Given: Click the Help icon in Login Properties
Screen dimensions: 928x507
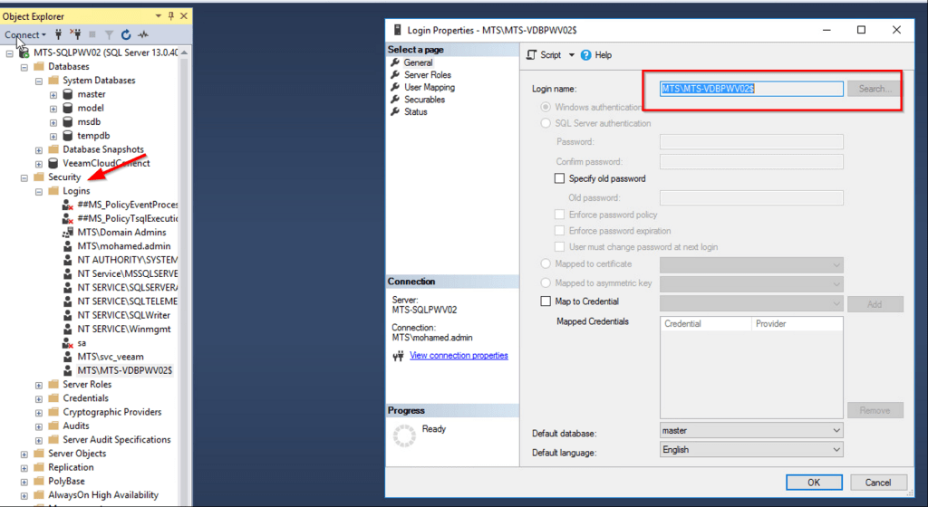Looking at the screenshot, I should (x=586, y=55).
